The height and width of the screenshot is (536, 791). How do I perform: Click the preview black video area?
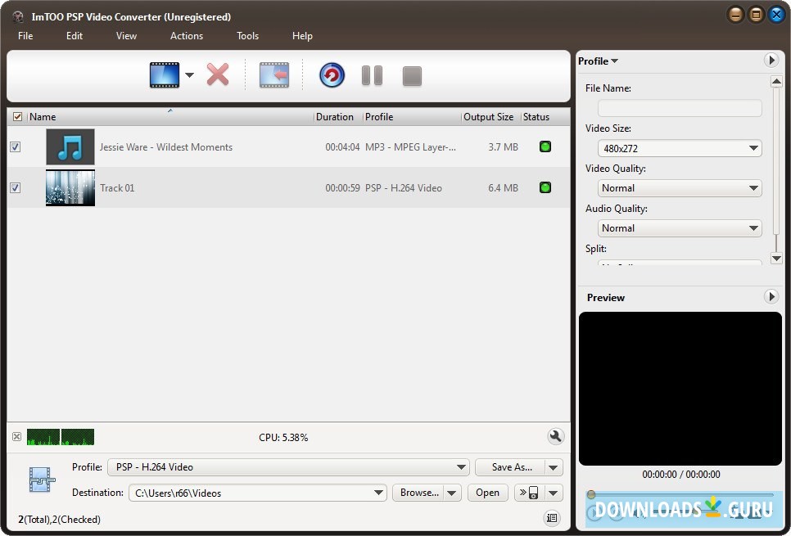coord(680,388)
